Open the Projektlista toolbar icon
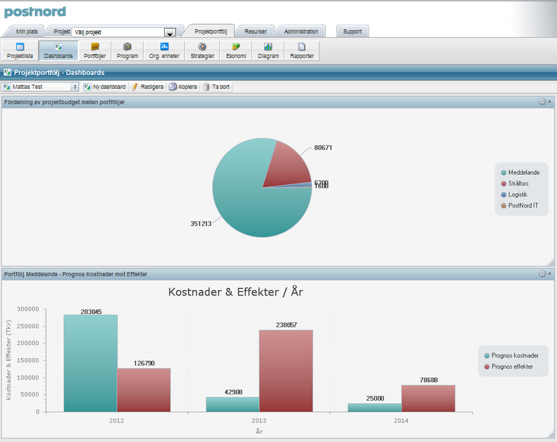Screen dimensions: 557x442 [20, 50]
